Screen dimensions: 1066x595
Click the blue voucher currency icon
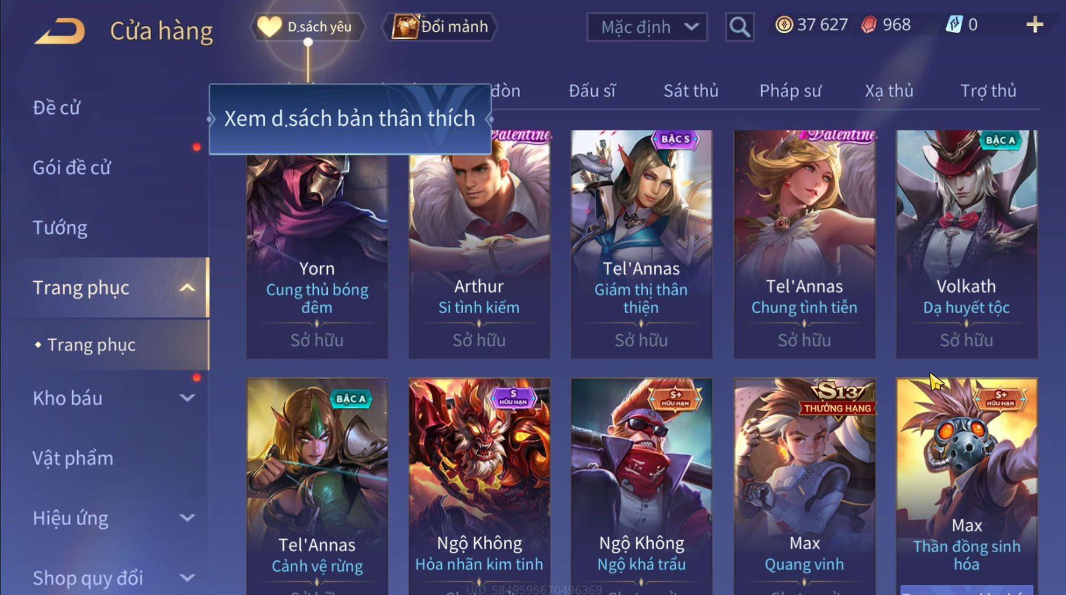pos(954,25)
